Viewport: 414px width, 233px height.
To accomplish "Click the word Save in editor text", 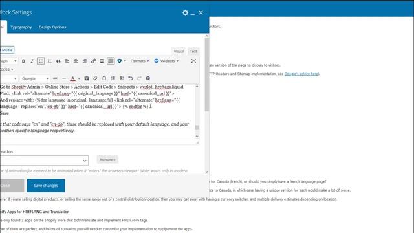I will (x=5, y=113).
